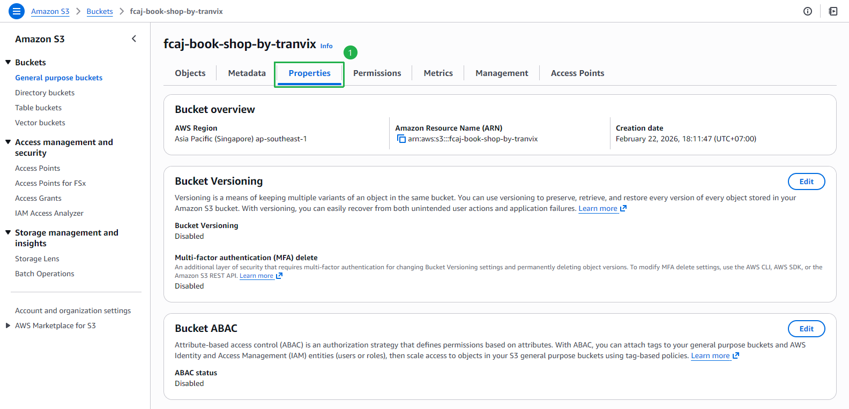Open Vector buckets
849x409 pixels.
pos(40,123)
